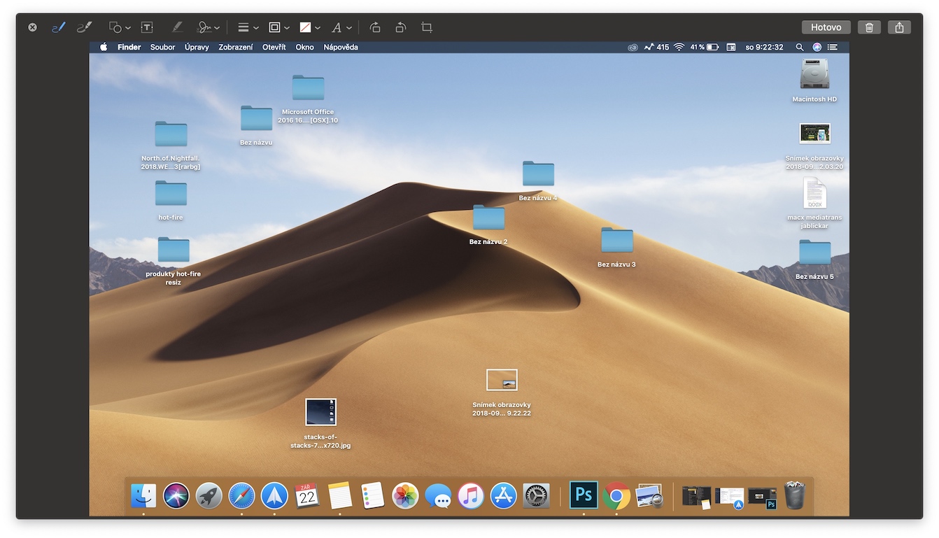
Task: Open the Úpravy menu
Action: pyautogui.click(x=197, y=47)
